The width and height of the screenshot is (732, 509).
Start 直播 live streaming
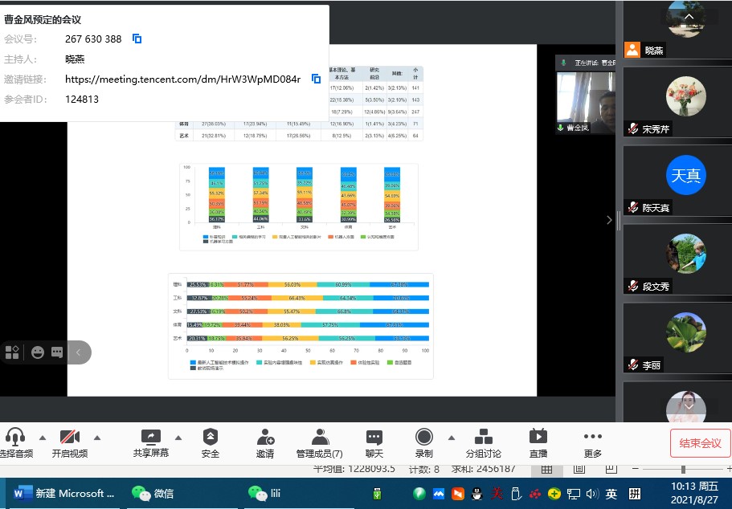coord(538,442)
